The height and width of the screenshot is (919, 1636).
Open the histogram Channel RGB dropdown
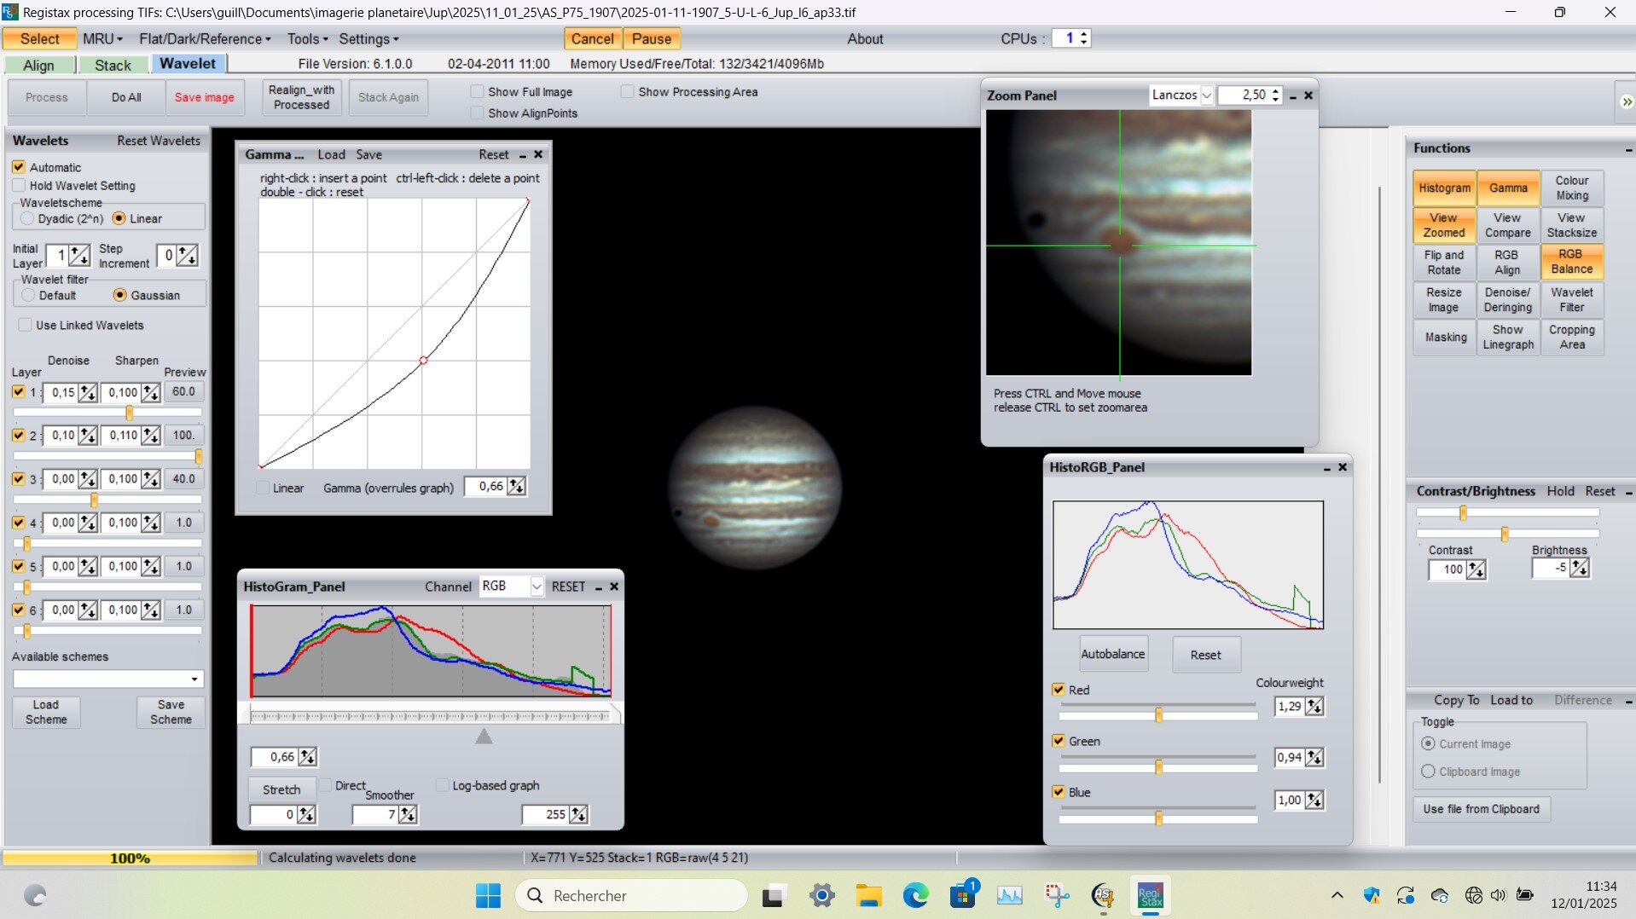tap(536, 587)
